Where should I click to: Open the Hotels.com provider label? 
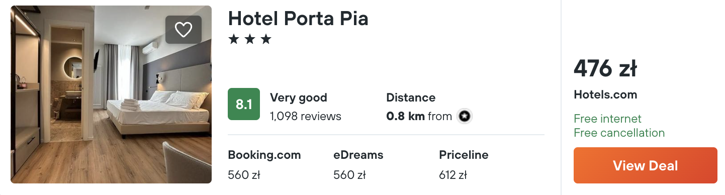point(605,94)
